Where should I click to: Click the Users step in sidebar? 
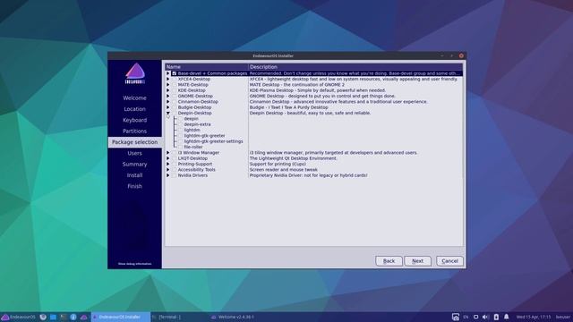click(x=134, y=153)
